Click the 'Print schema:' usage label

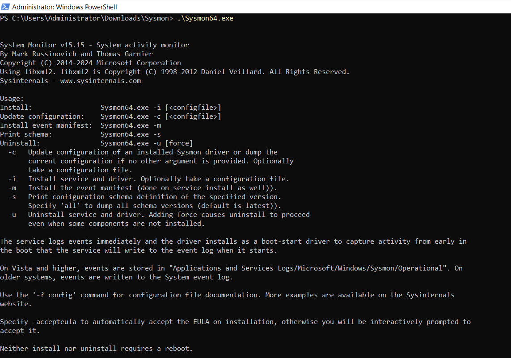tap(26, 134)
